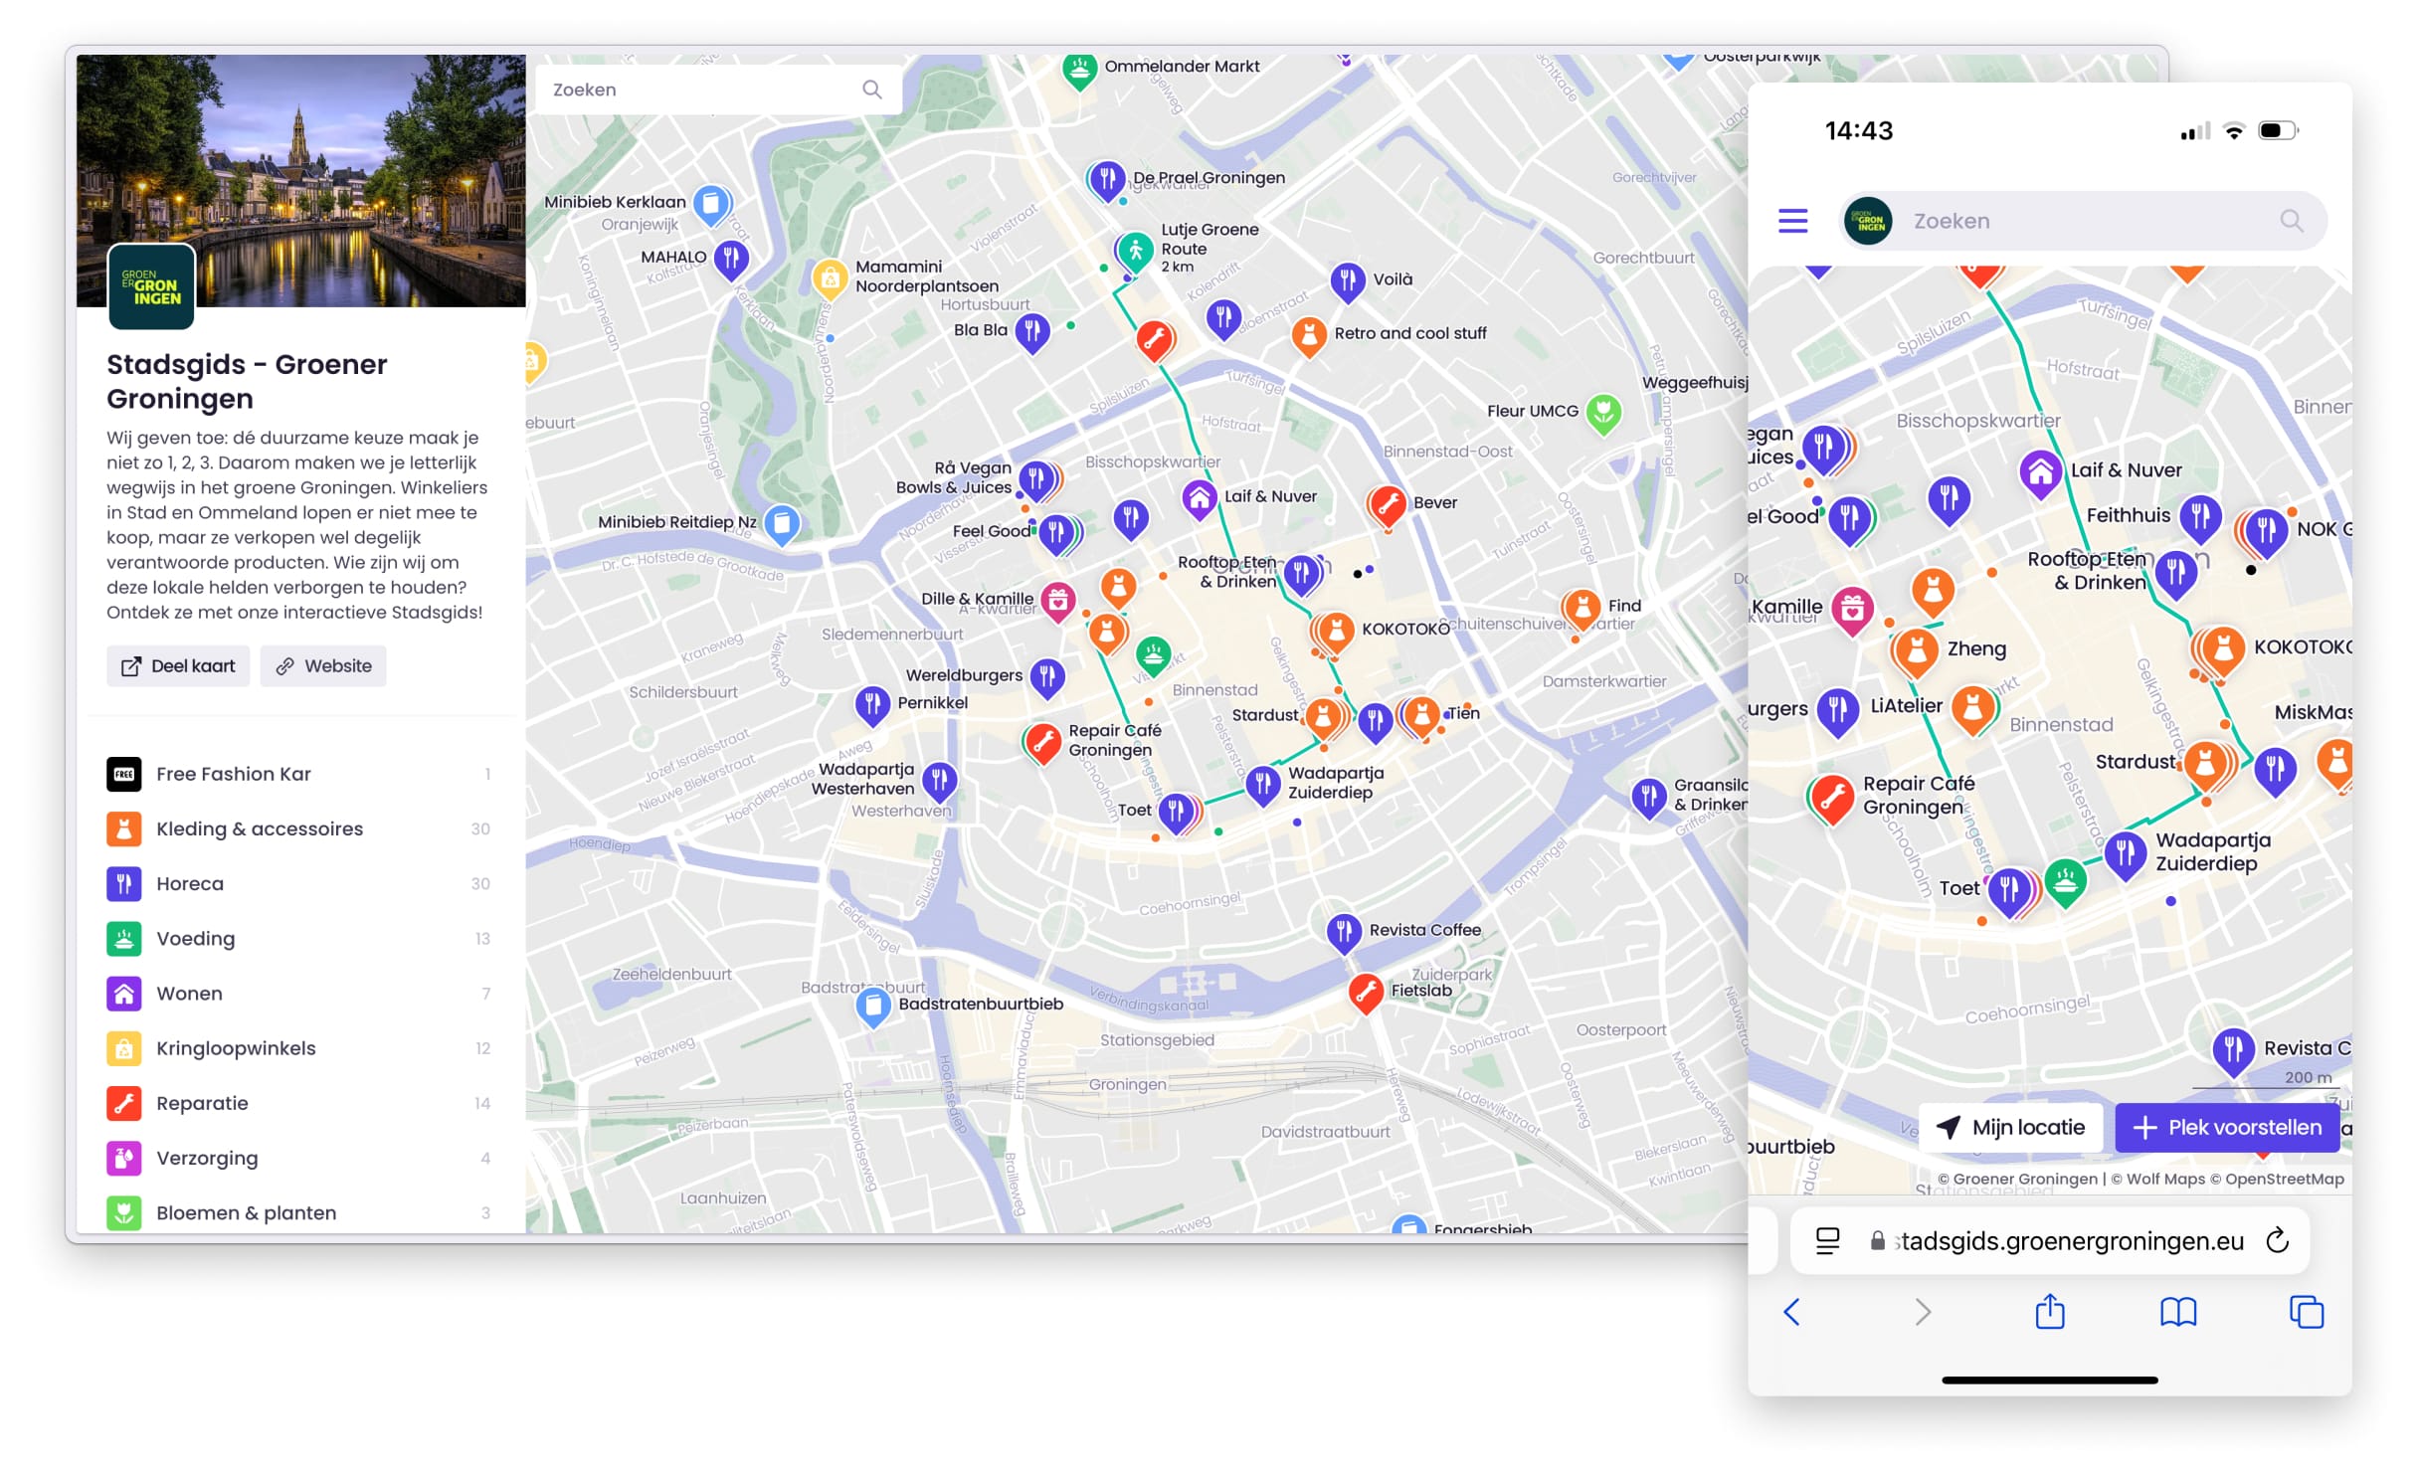The width and height of the screenshot is (2419, 1468).
Task: Go back with the Safari back arrow
Action: coord(1792,1313)
